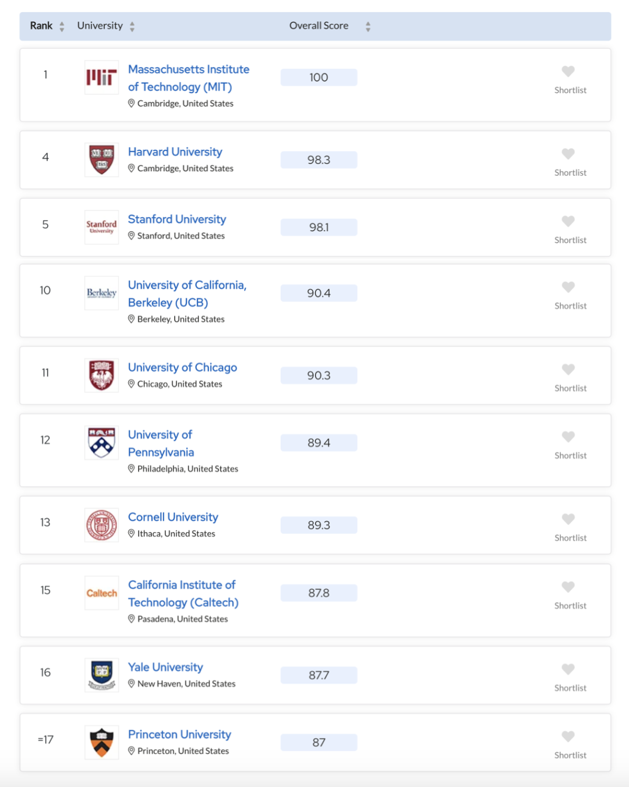The height and width of the screenshot is (787, 629).
Task: Click the Stanford University logo
Action: [x=101, y=227]
